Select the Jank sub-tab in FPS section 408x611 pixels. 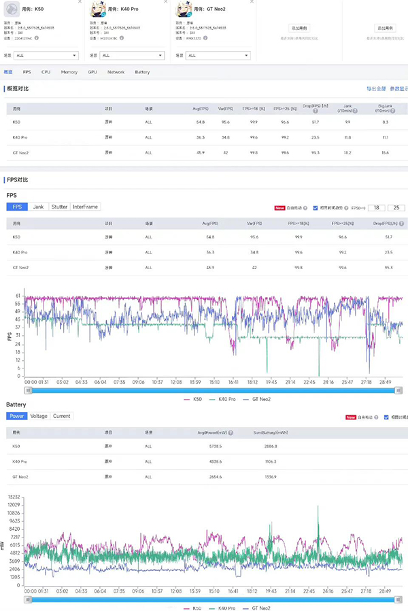37,207
